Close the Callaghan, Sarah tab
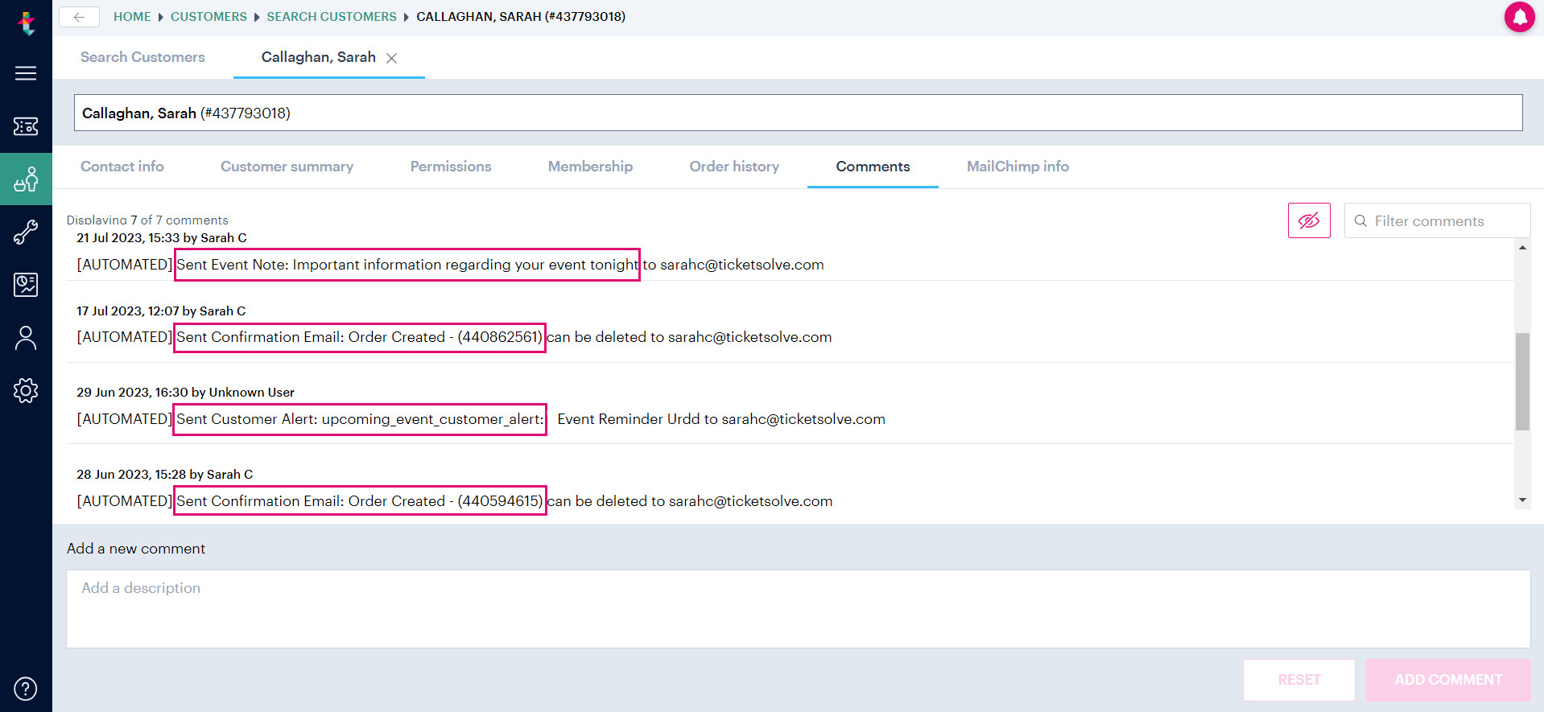The width and height of the screenshot is (1544, 712). (x=392, y=58)
